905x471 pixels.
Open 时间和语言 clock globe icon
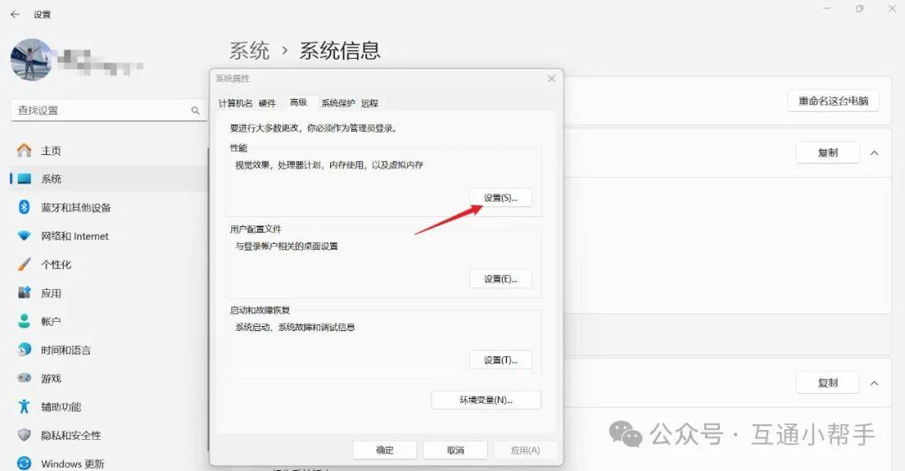click(24, 349)
